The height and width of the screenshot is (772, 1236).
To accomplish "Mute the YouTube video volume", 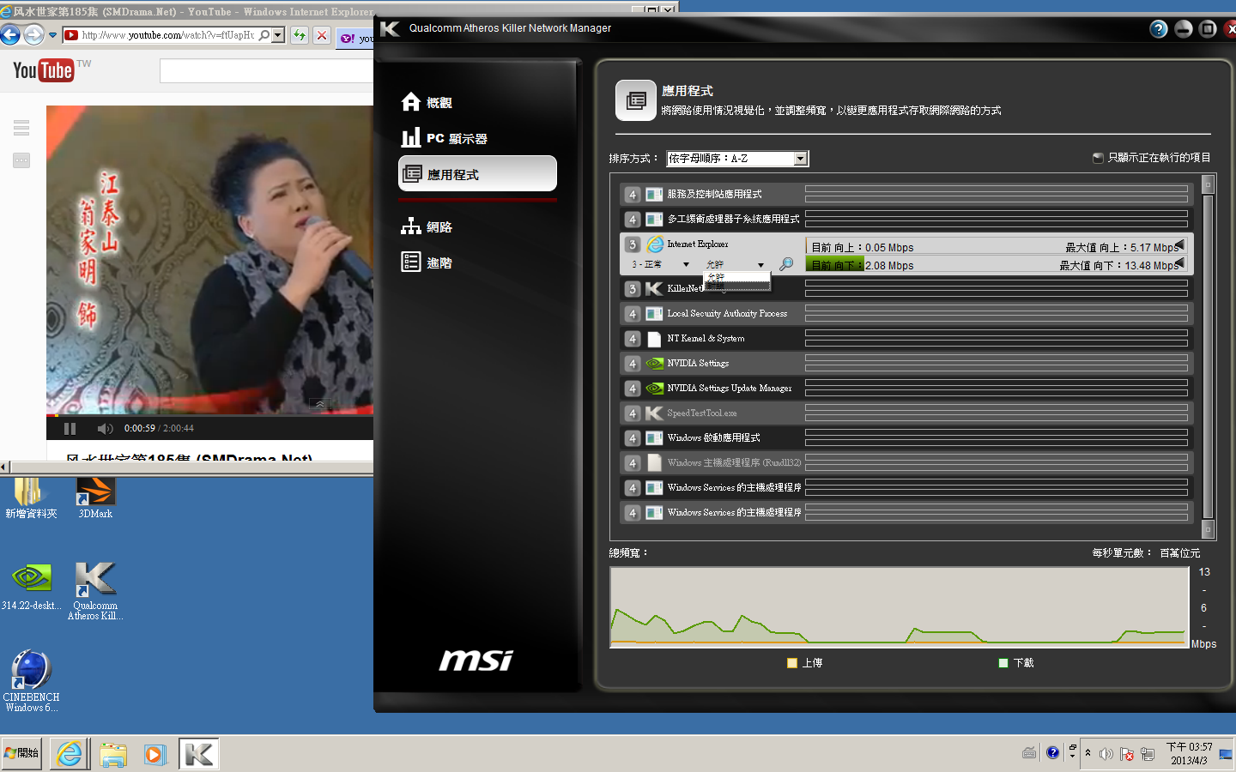I will tap(105, 428).
